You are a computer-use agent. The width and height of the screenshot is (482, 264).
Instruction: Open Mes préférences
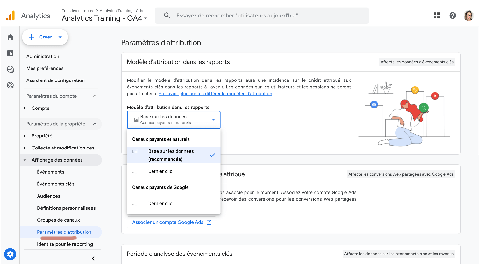point(45,68)
